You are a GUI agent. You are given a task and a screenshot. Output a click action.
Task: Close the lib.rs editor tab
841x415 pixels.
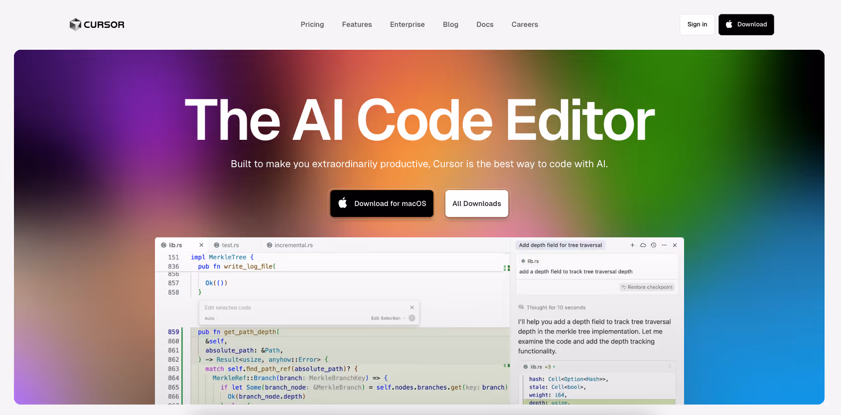(201, 245)
